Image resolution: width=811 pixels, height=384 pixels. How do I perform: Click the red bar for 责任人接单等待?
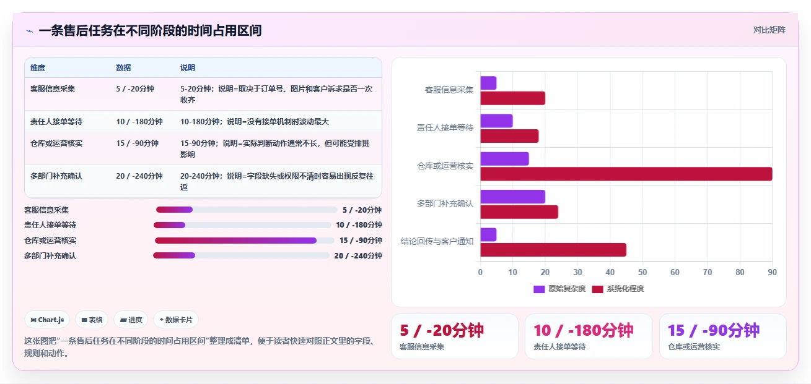tap(509, 136)
